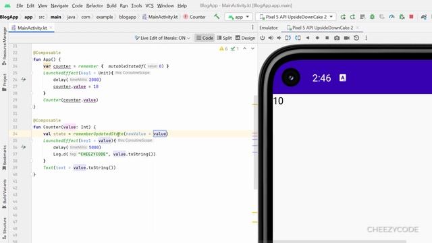Start debugging with the green bug icon
432x243 pixels.
[x=372, y=17]
